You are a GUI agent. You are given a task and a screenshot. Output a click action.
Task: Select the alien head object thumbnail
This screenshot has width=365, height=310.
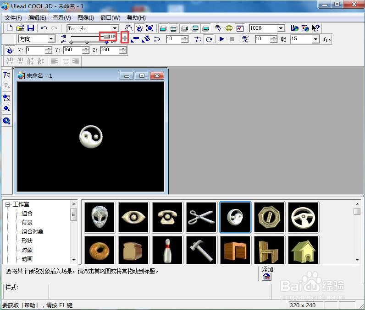(100, 217)
